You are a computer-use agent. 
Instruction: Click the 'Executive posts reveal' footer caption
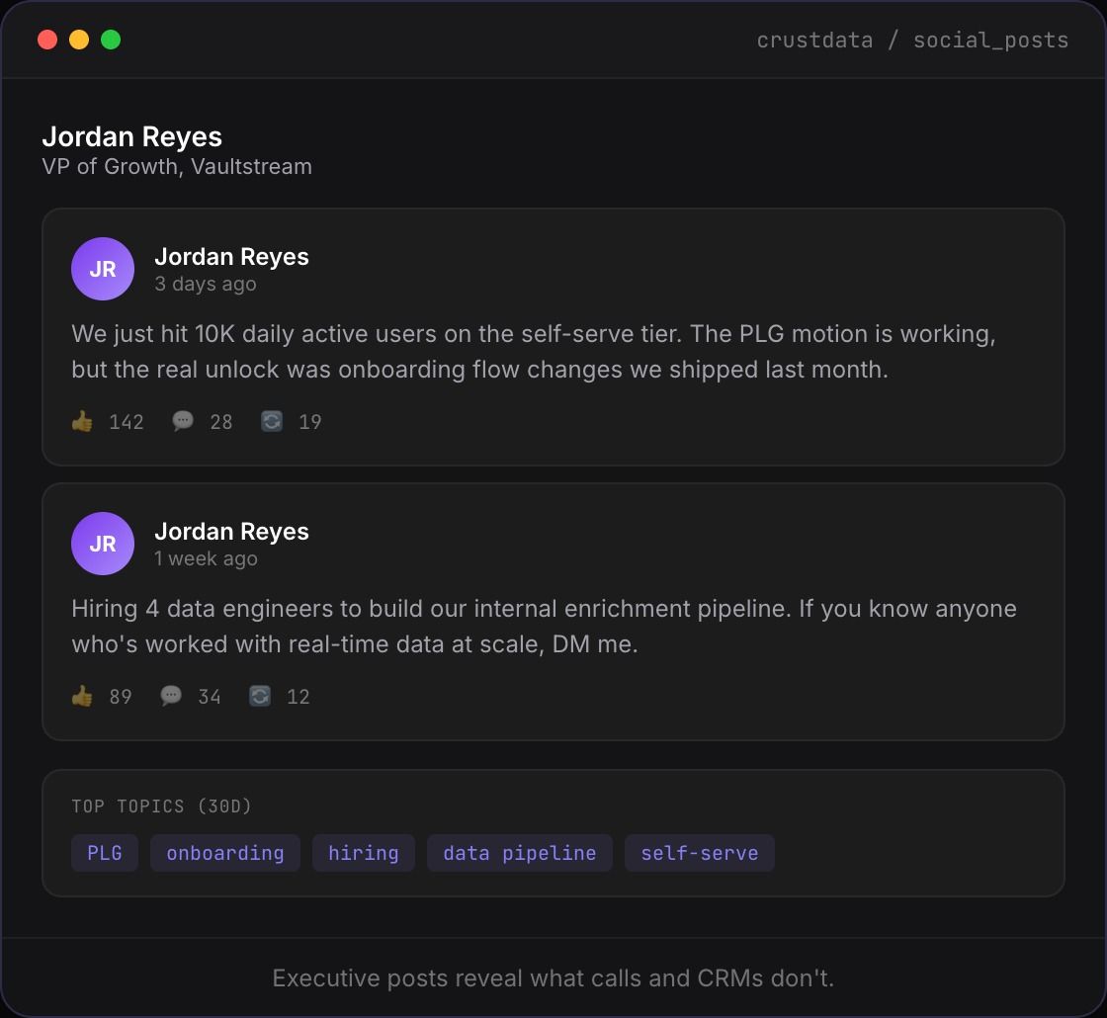[553, 978]
